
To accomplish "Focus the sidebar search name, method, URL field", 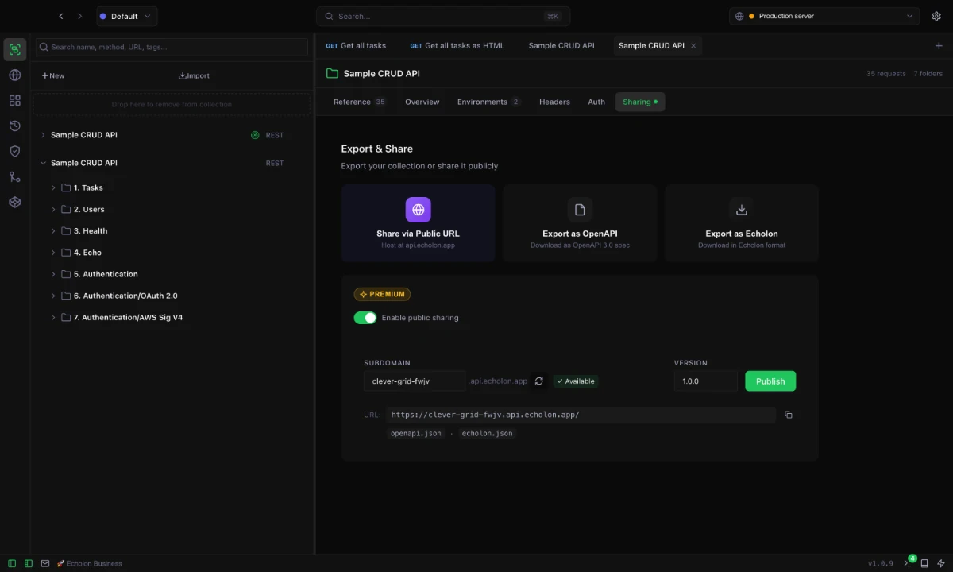I will coord(172,47).
